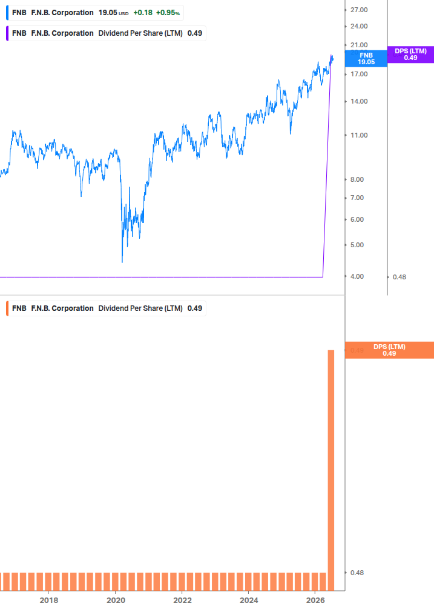
Task: Click the 0.48 label on the lower chart axis
Action: coord(357,573)
